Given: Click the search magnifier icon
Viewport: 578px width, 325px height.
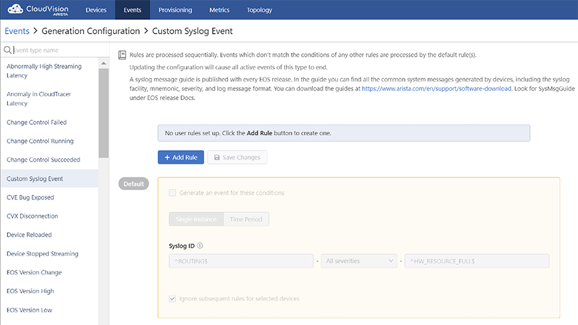Looking at the screenshot, I should (x=7, y=49).
